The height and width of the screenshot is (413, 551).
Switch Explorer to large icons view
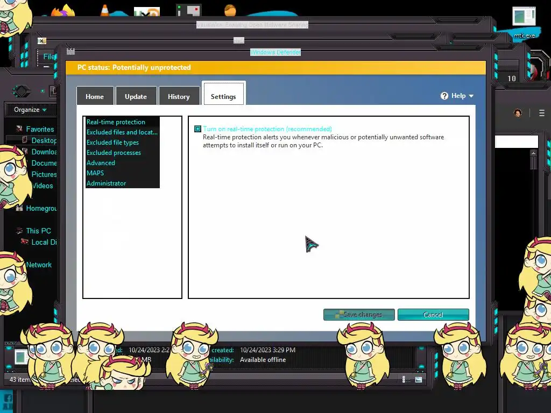[419, 379]
